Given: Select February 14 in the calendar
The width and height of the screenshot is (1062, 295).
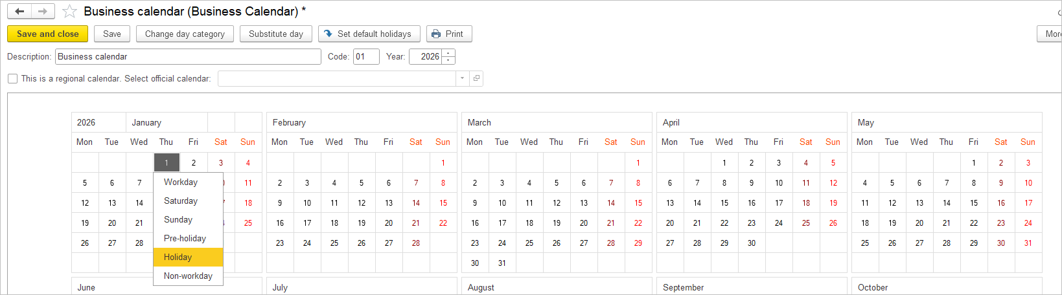Looking at the screenshot, I should click(x=416, y=202).
